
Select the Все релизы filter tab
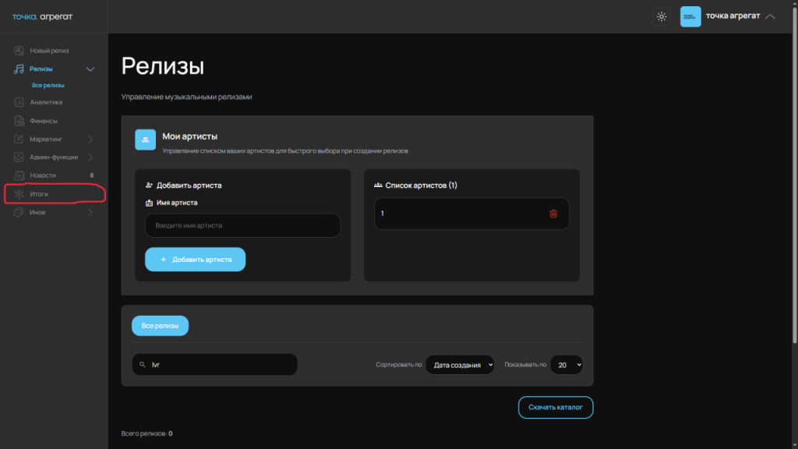click(x=160, y=325)
